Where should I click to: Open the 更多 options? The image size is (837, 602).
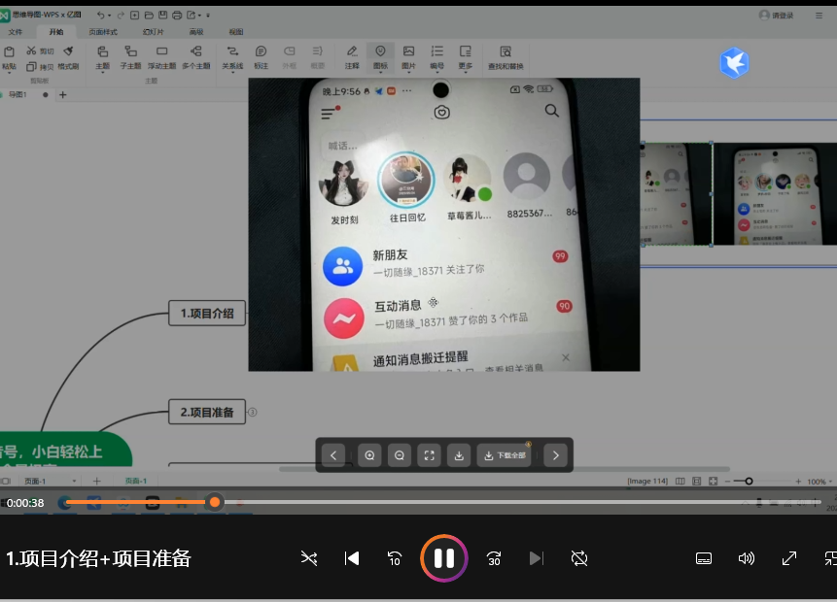point(466,58)
